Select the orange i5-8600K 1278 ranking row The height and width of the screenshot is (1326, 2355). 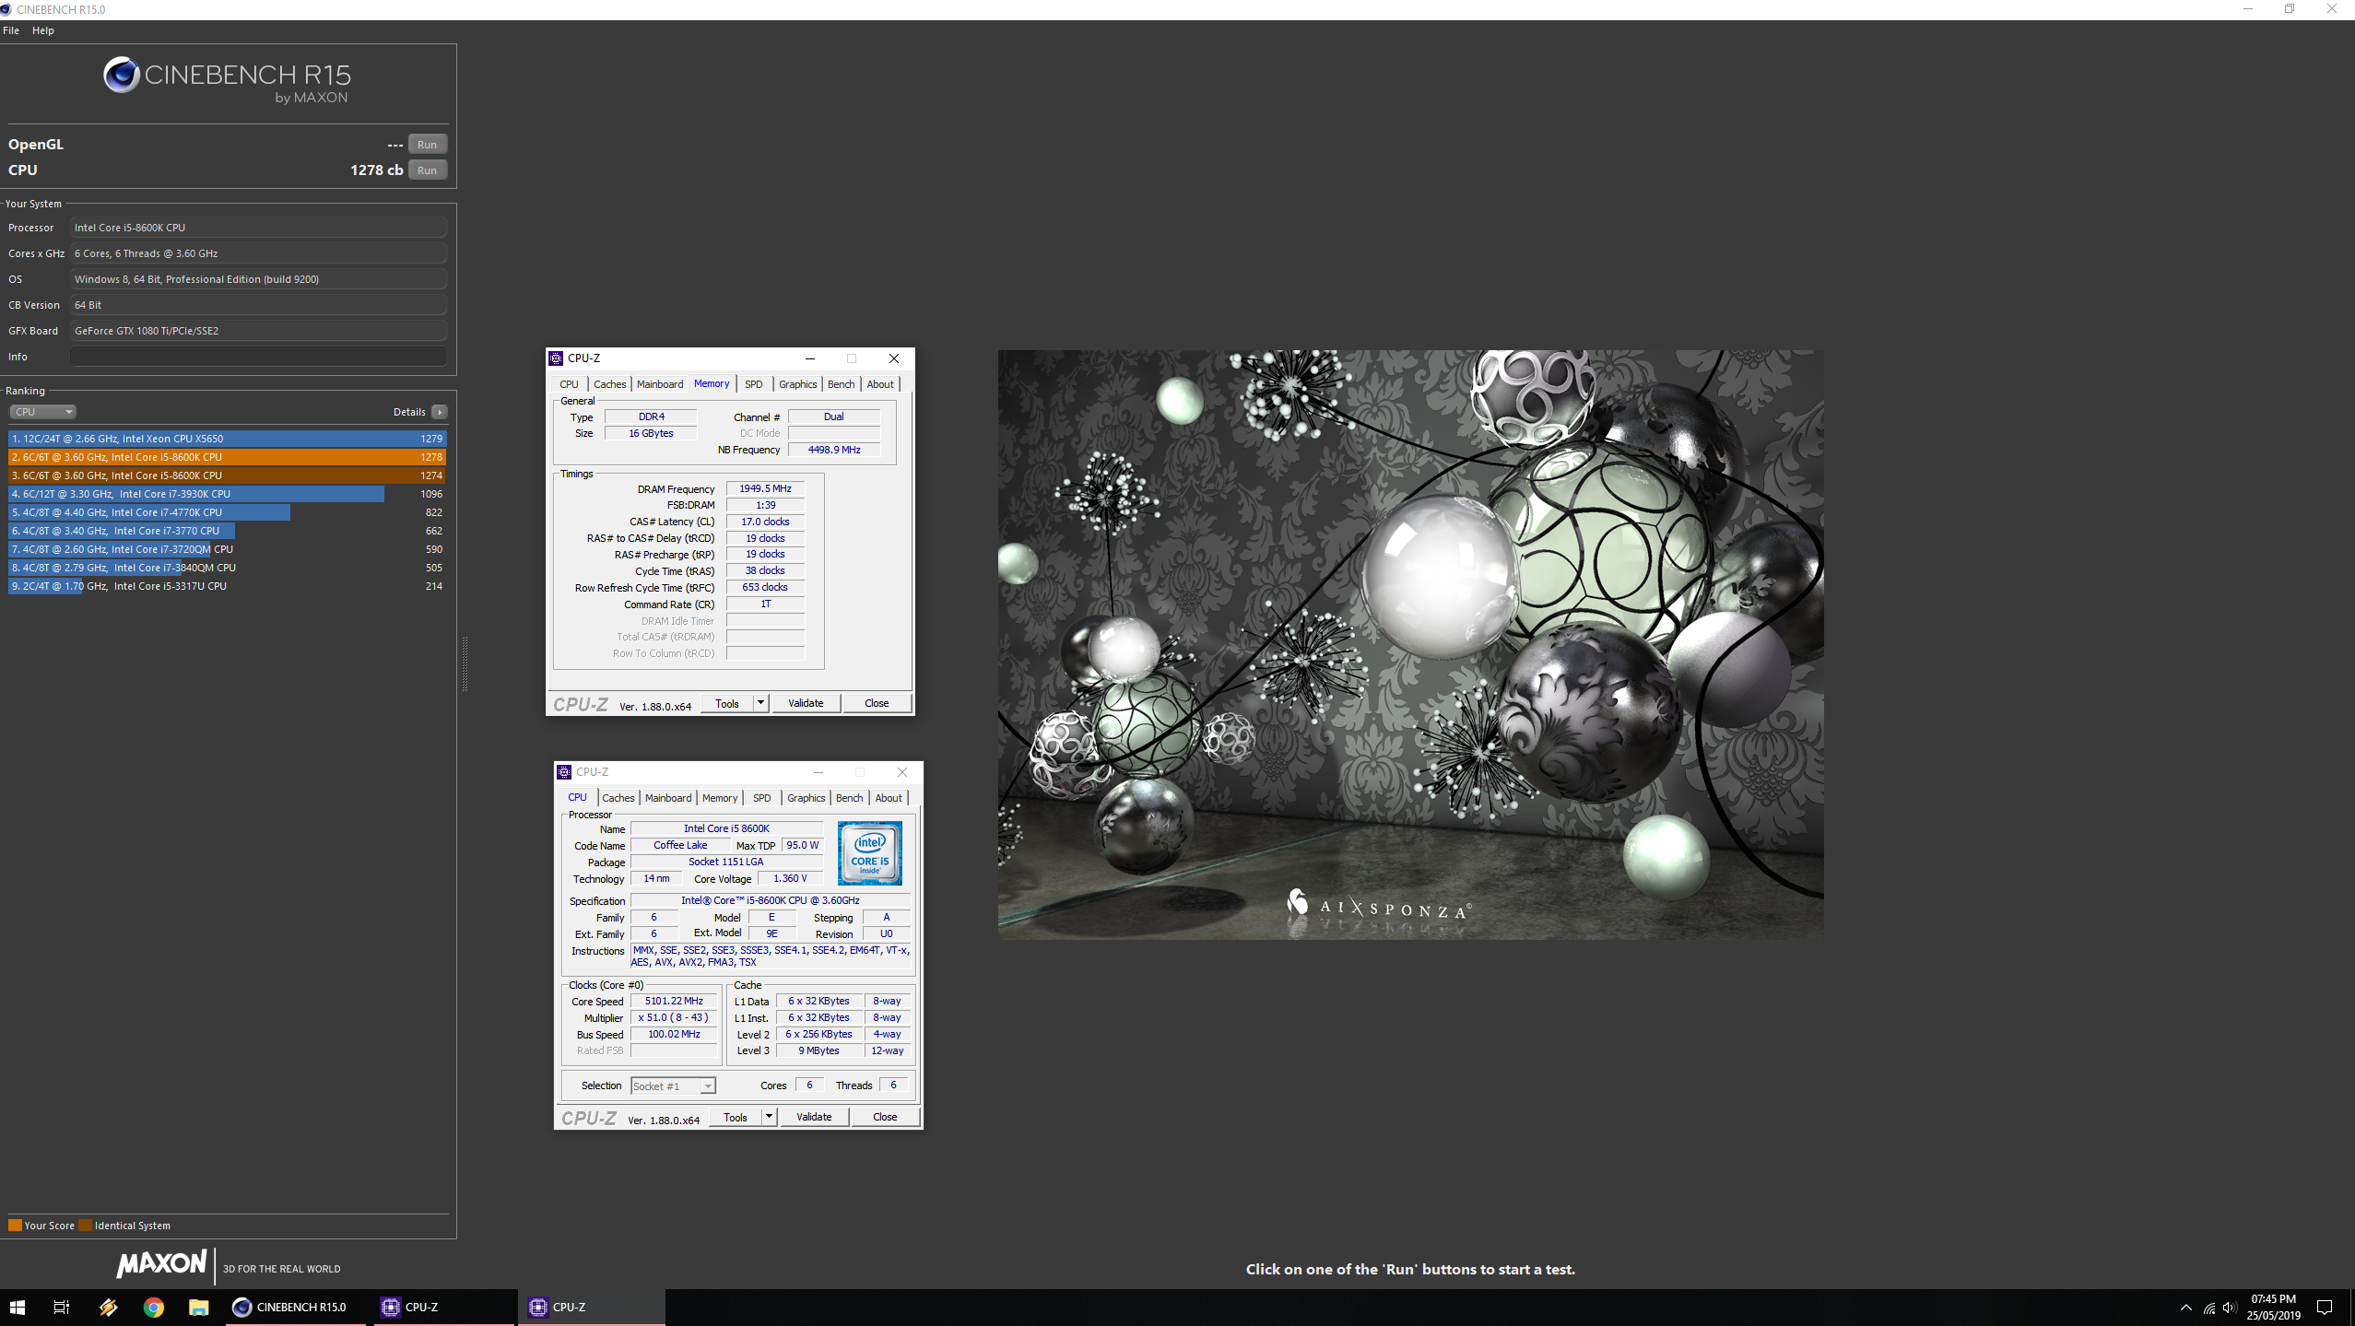click(227, 457)
